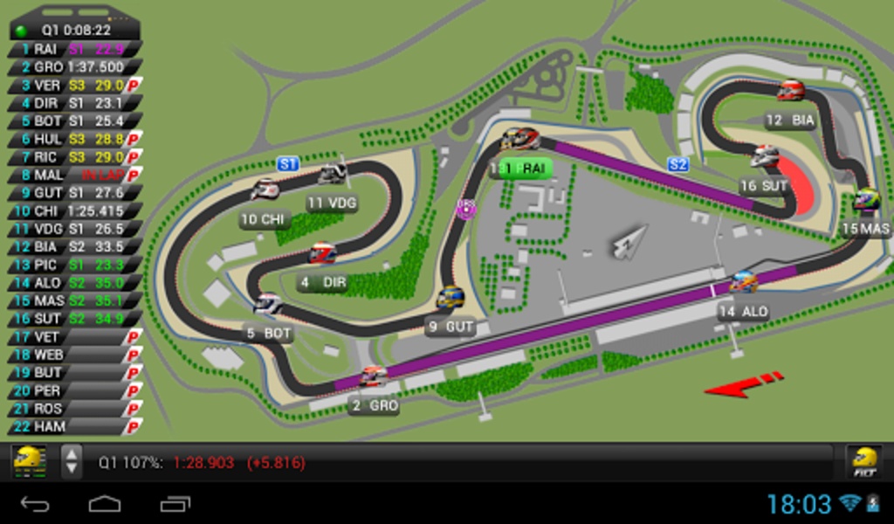Tap the S2 sector marker
The height and width of the screenshot is (524, 894).
[678, 165]
